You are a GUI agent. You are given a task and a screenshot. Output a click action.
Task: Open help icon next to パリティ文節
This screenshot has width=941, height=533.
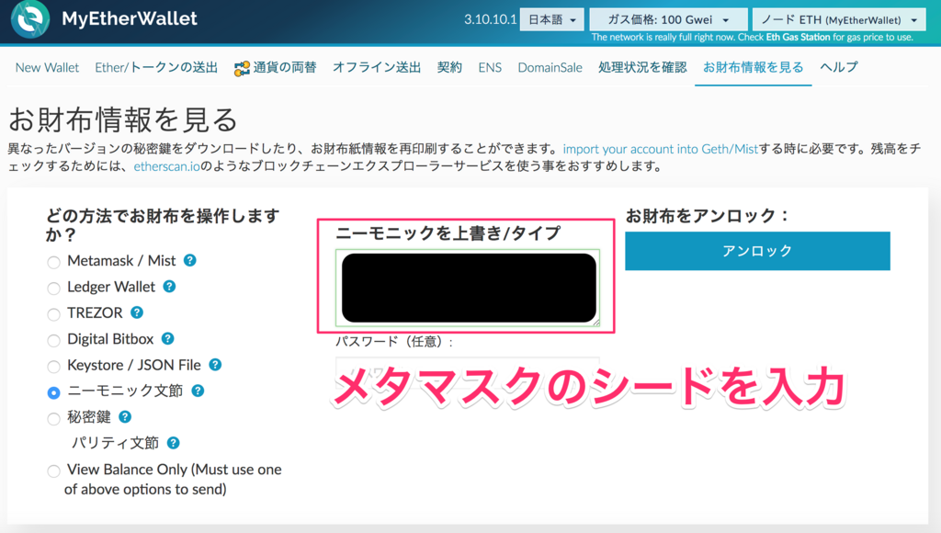click(174, 443)
